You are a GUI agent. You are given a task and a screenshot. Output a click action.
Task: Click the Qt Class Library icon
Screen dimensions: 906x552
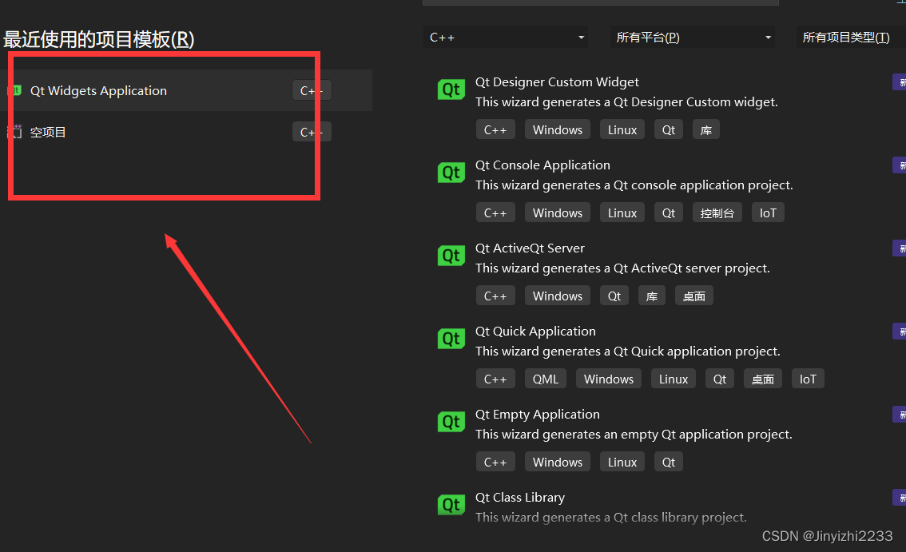point(451,505)
